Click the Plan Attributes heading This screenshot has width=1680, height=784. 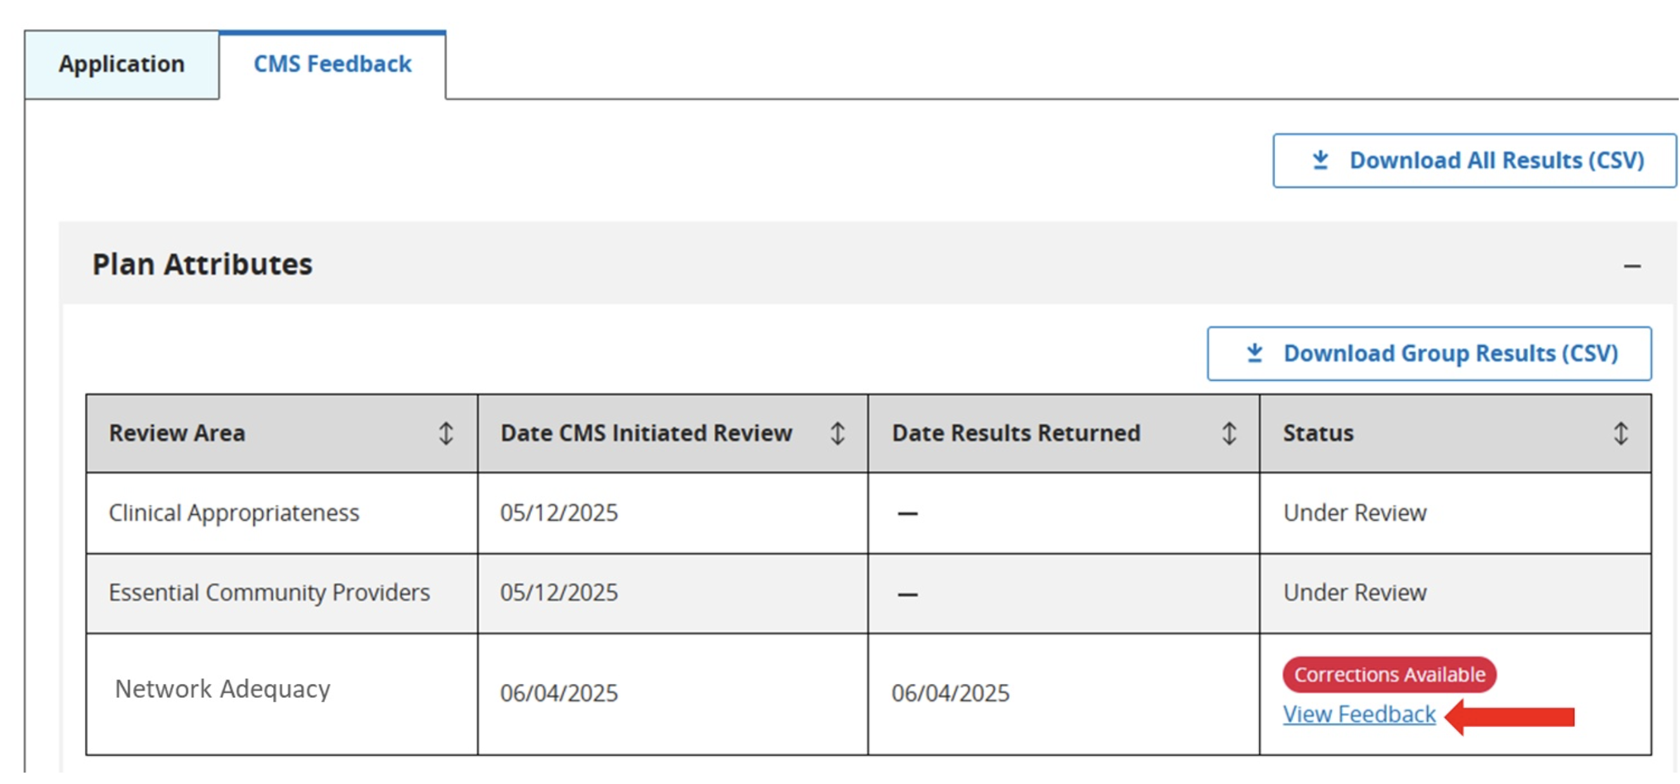(202, 265)
